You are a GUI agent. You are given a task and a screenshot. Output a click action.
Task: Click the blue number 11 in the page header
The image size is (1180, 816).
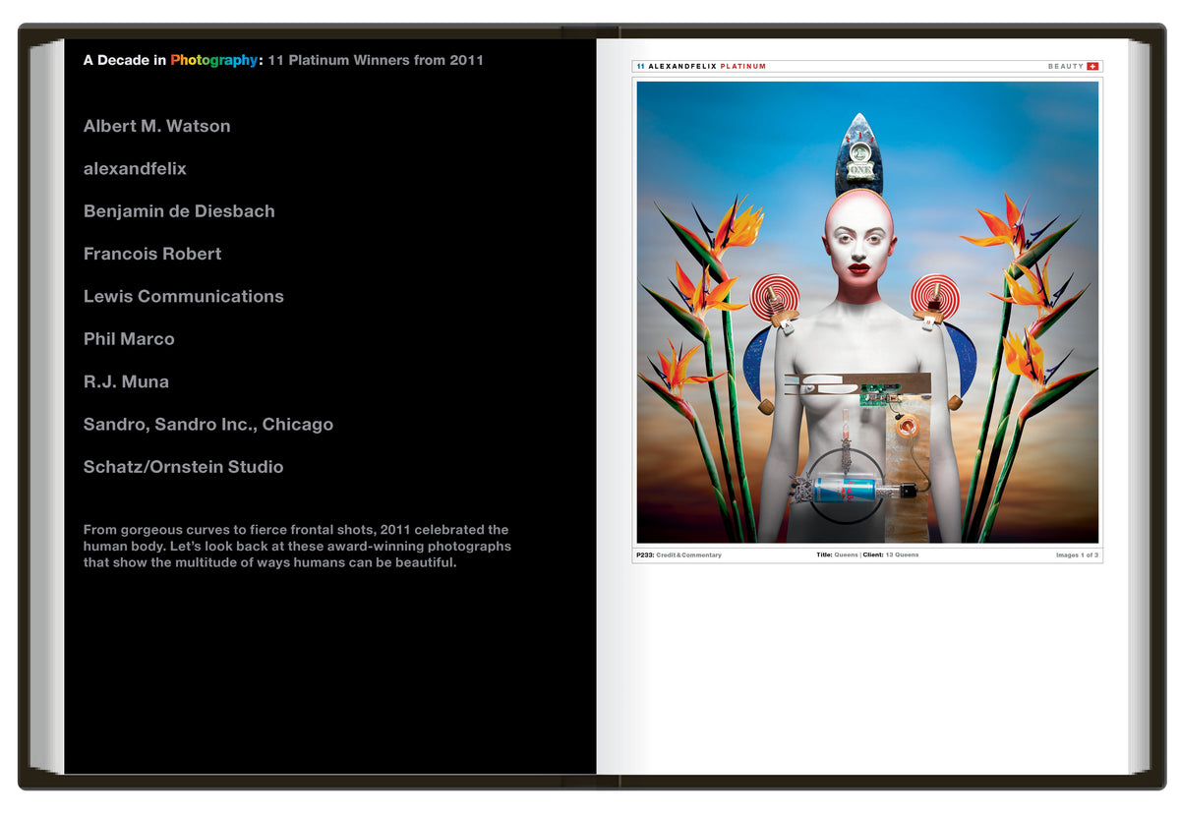click(x=640, y=67)
